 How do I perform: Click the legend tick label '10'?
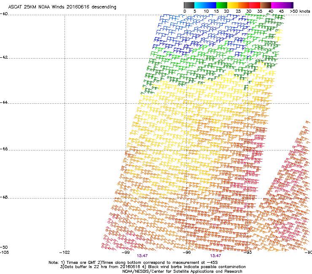[x=206, y=11]
